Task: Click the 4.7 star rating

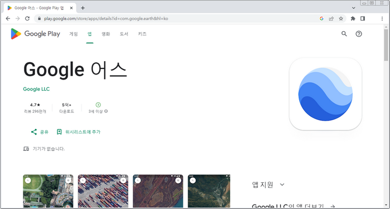Action: coord(35,104)
